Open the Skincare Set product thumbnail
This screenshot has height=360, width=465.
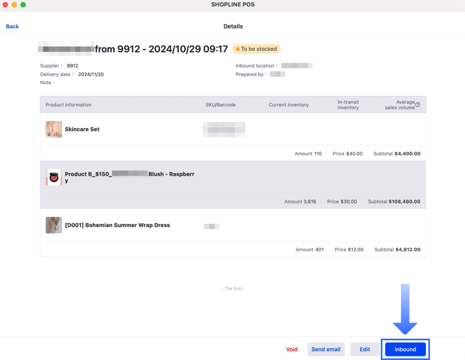point(54,129)
